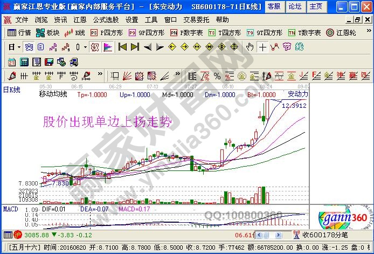Open the candlestick type dropdown arrow
Screen dimensions: 374x254
pyautogui.click(x=85, y=47)
